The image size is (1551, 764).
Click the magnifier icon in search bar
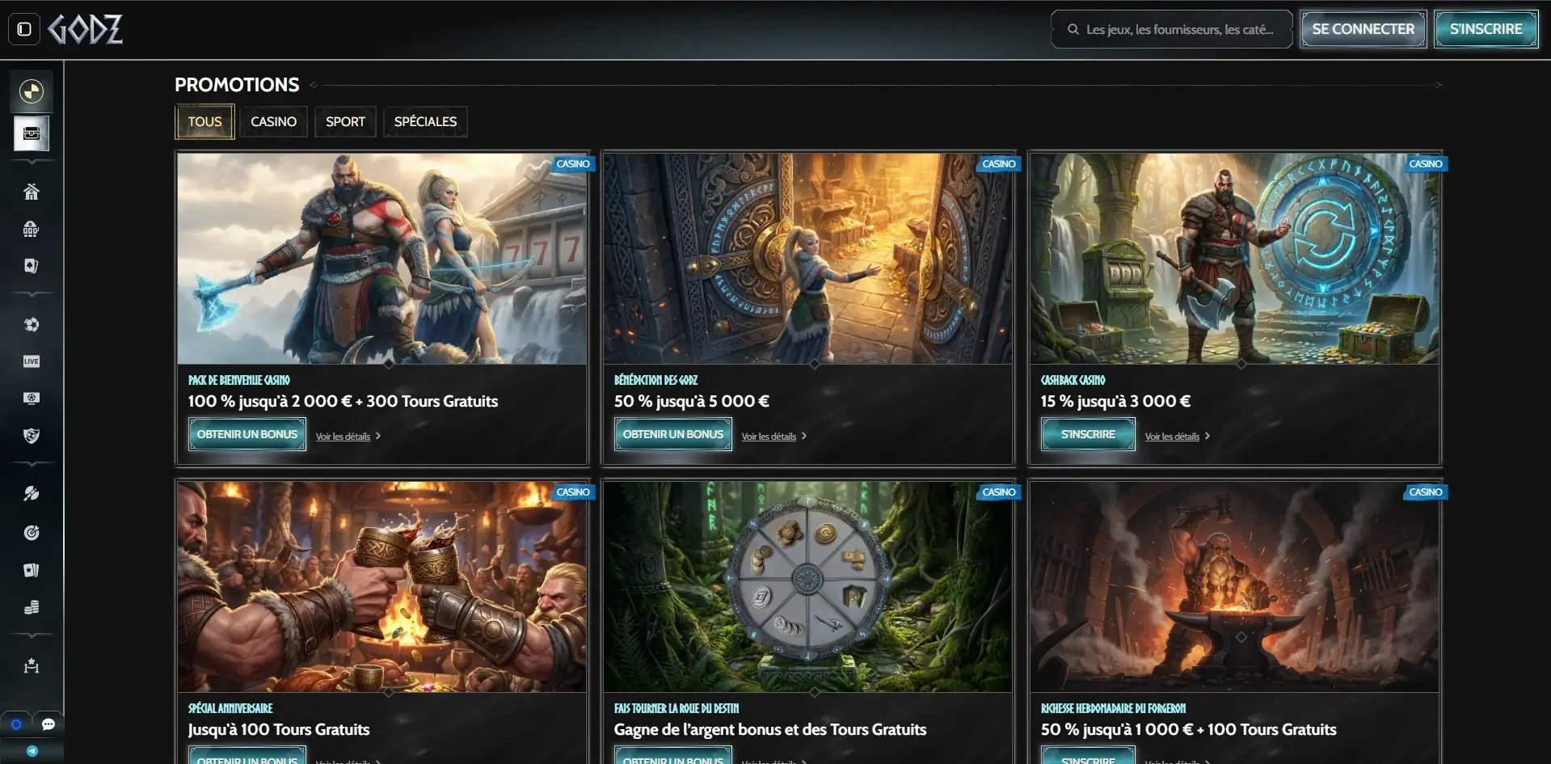pos(1073,29)
